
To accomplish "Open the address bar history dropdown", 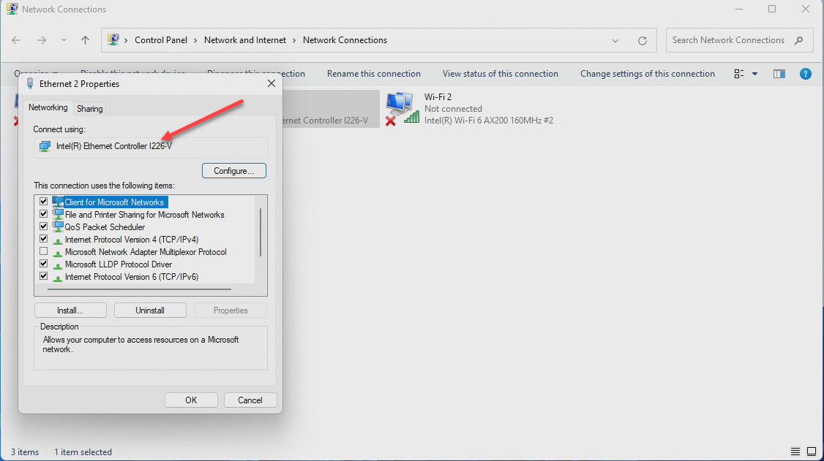I will (x=615, y=40).
